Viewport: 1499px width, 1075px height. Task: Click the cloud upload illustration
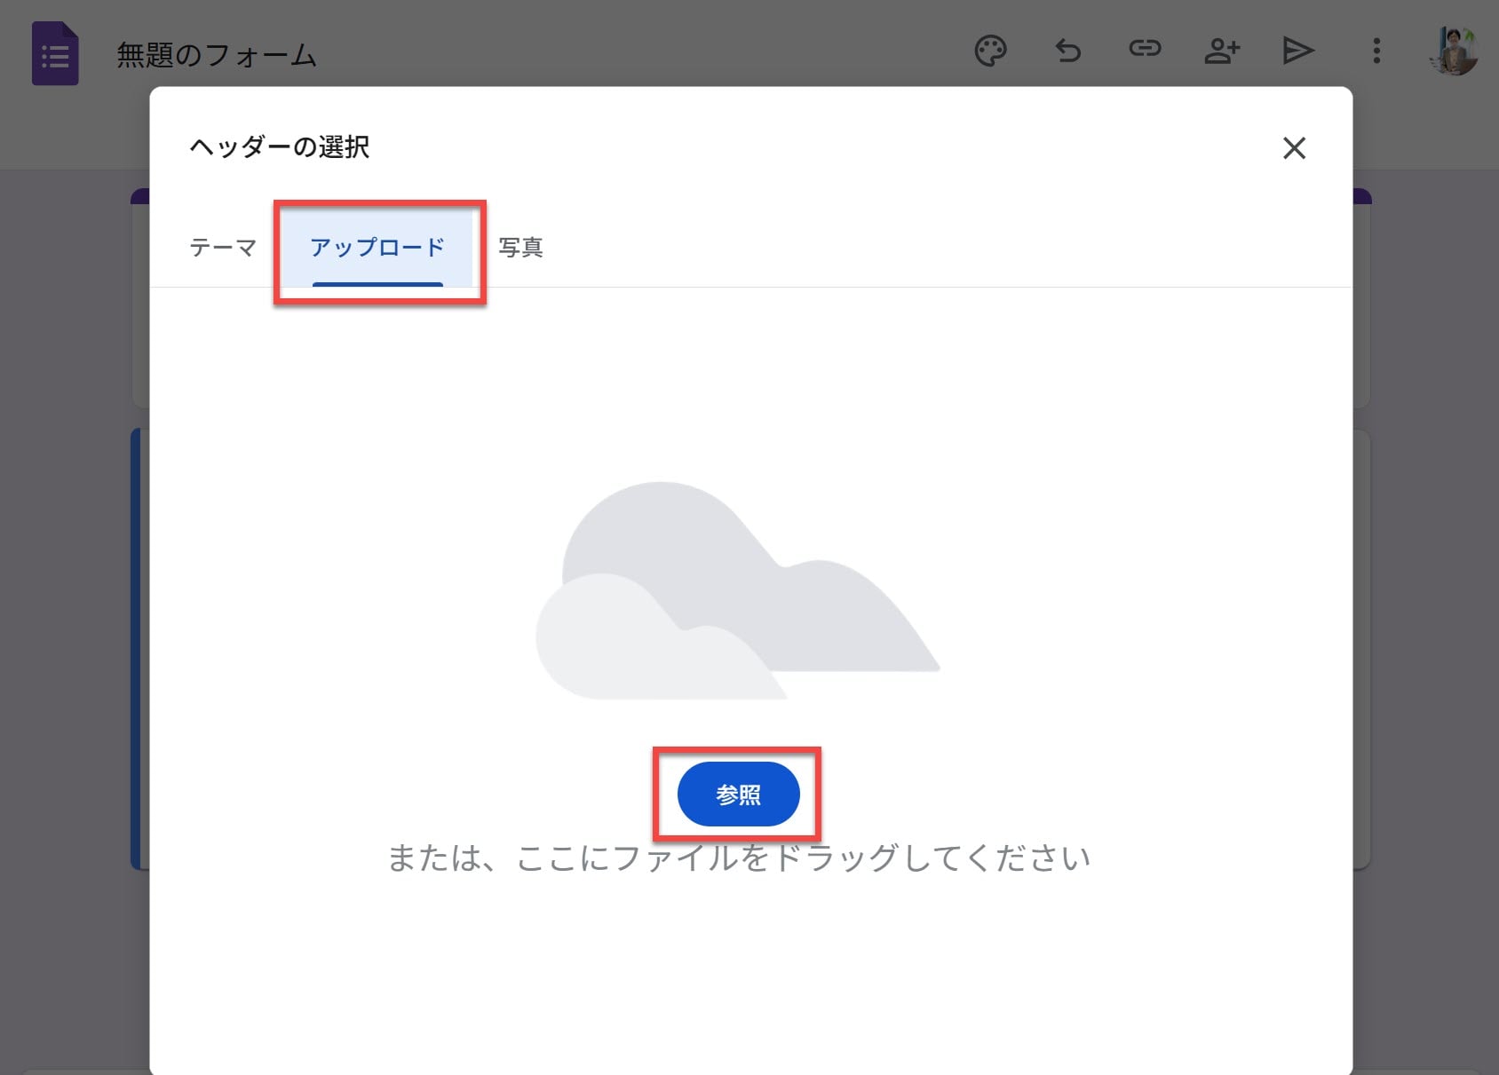pos(737,590)
